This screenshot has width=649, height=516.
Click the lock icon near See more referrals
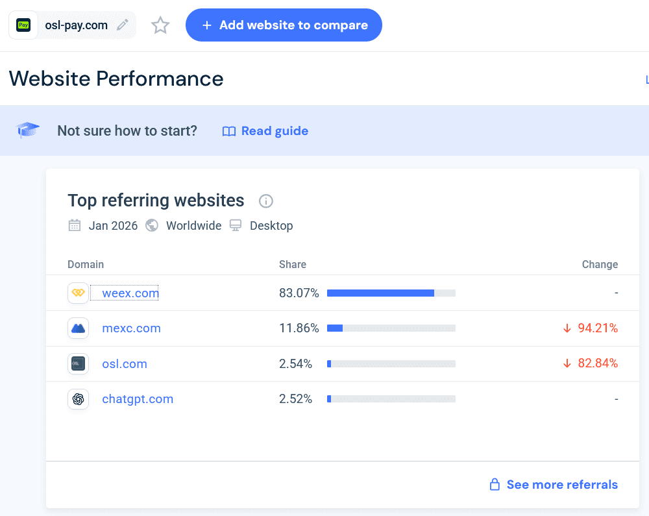[494, 484]
